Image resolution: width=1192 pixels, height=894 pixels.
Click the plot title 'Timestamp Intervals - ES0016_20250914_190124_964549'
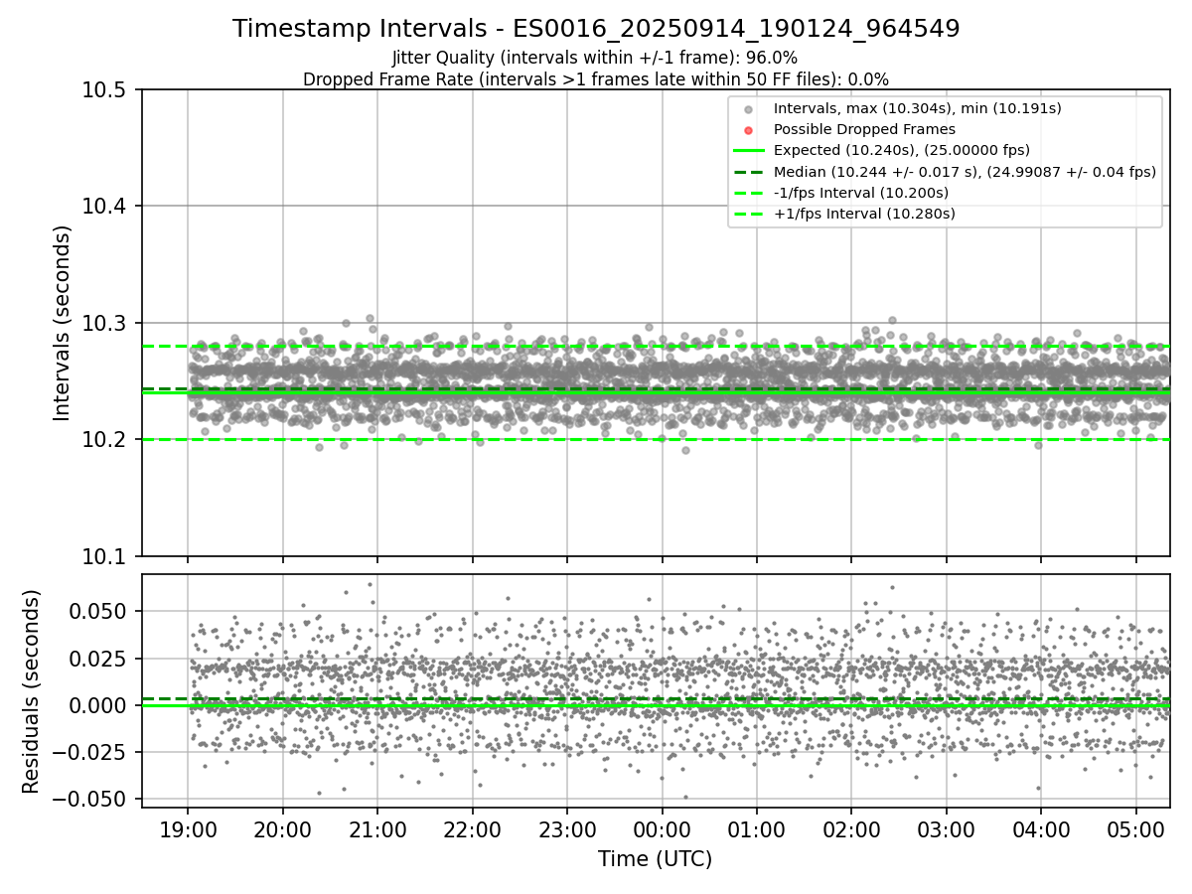click(596, 29)
